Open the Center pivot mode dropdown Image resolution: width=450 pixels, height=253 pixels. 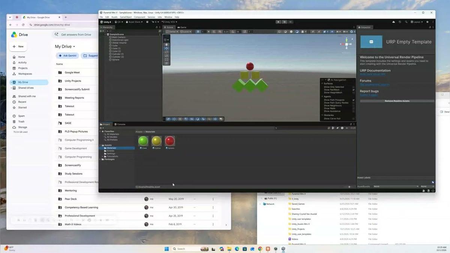pos(173,32)
